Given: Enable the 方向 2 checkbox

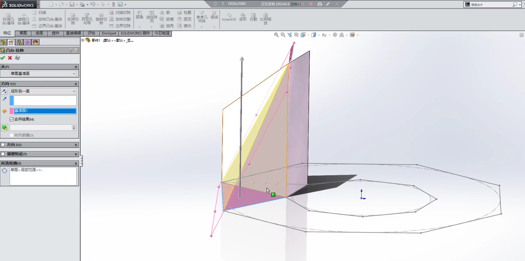Looking at the screenshot, I should click(3, 145).
